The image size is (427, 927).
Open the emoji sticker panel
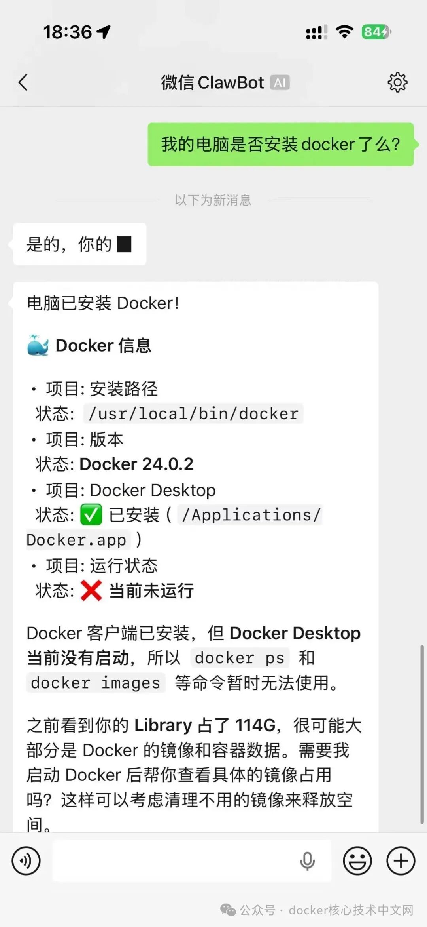click(x=357, y=861)
